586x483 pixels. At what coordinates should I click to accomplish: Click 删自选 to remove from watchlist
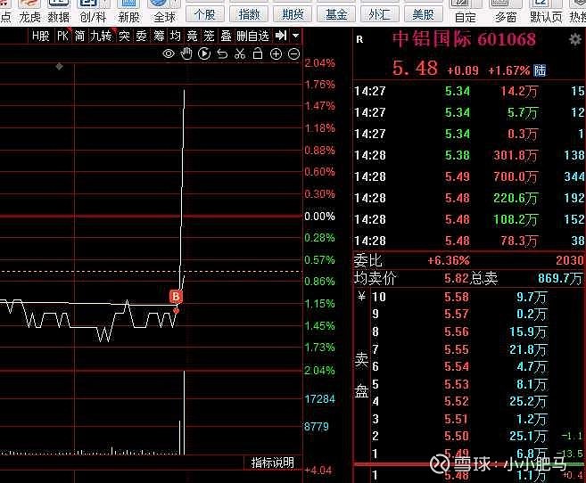pyautogui.click(x=253, y=37)
